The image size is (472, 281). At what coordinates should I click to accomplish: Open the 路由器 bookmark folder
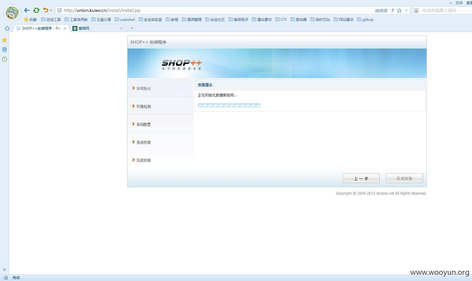pyautogui.click(x=299, y=19)
